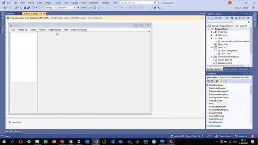Select the BackColorChanged event row
The width and height of the screenshot is (258, 145).
tap(218, 88)
